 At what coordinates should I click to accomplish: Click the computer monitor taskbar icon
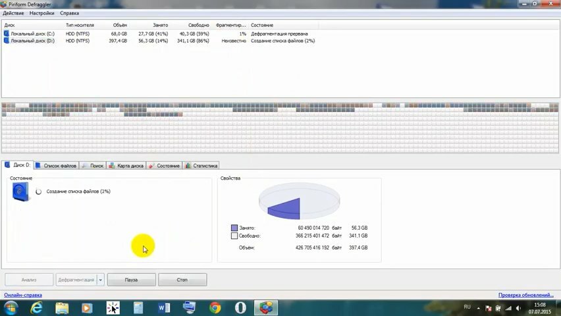tap(189, 307)
